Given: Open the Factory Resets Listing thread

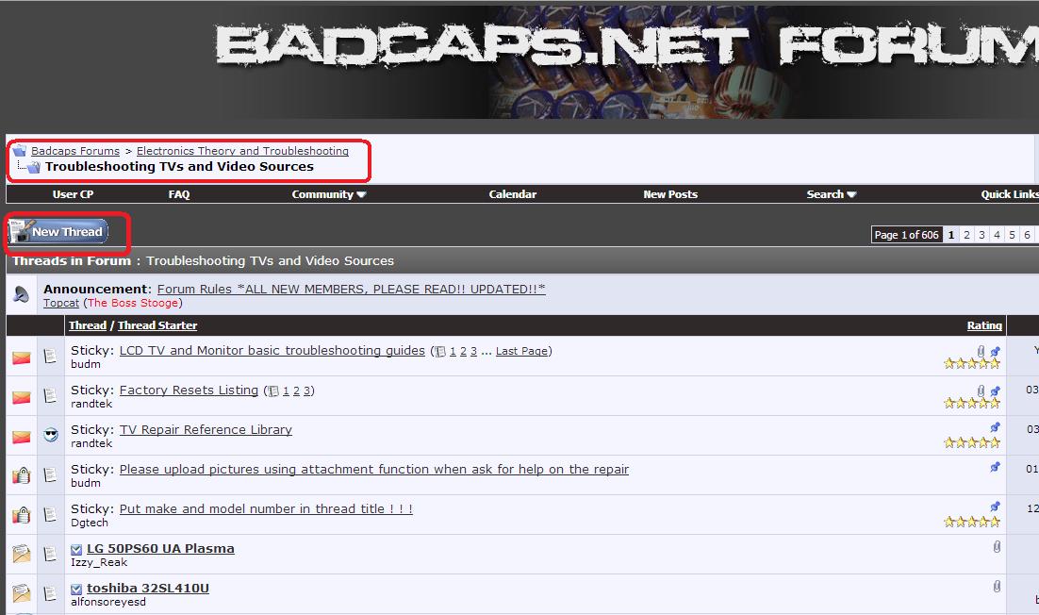Looking at the screenshot, I should pos(189,391).
